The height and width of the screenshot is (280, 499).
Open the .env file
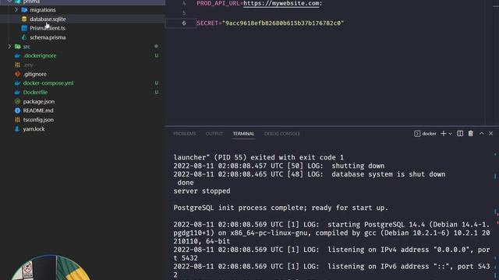click(28, 65)
